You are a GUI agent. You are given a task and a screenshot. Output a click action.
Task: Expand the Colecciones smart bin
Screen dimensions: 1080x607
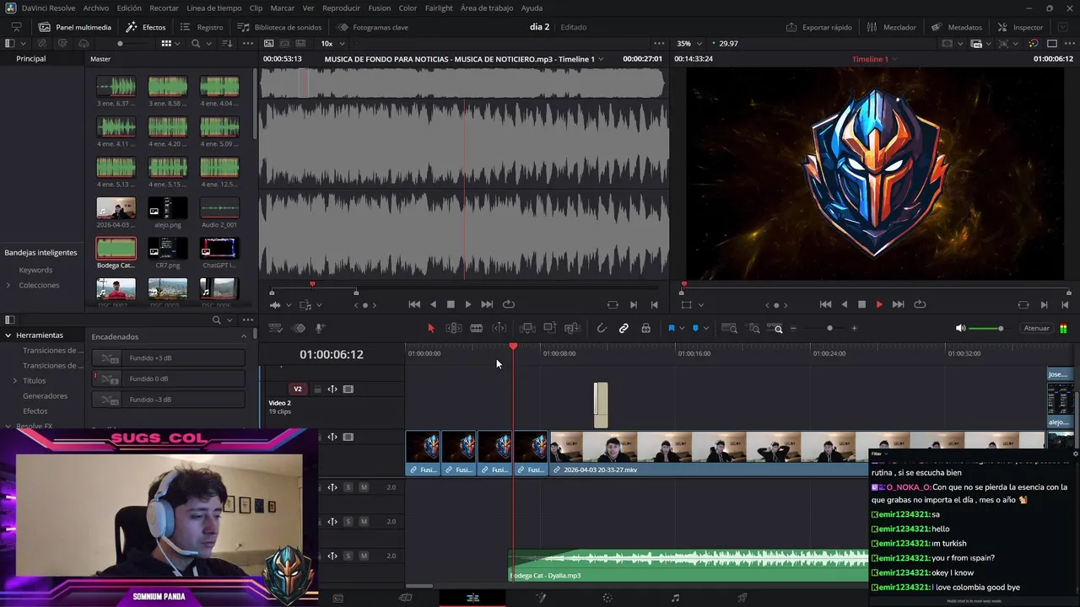point(8,285)
